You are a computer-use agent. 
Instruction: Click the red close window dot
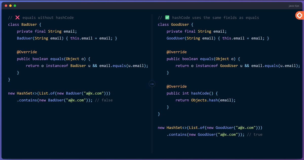(6, 5)
